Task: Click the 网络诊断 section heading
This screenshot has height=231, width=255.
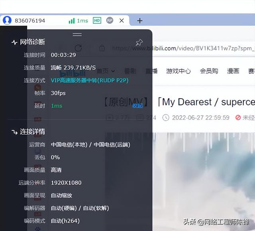Action: 32,42
